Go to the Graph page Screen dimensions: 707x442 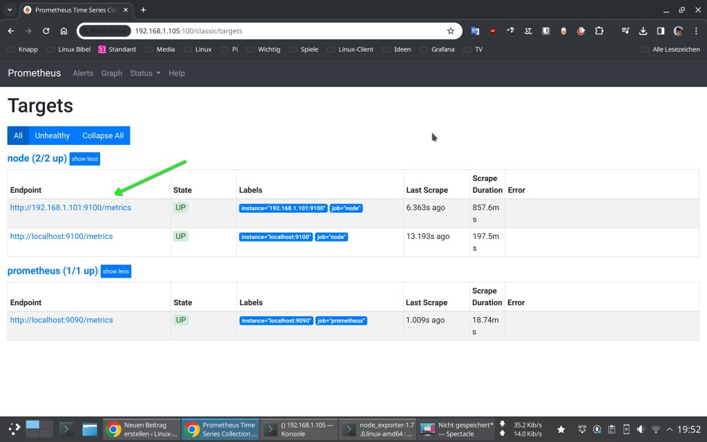[x=111, y=73]
